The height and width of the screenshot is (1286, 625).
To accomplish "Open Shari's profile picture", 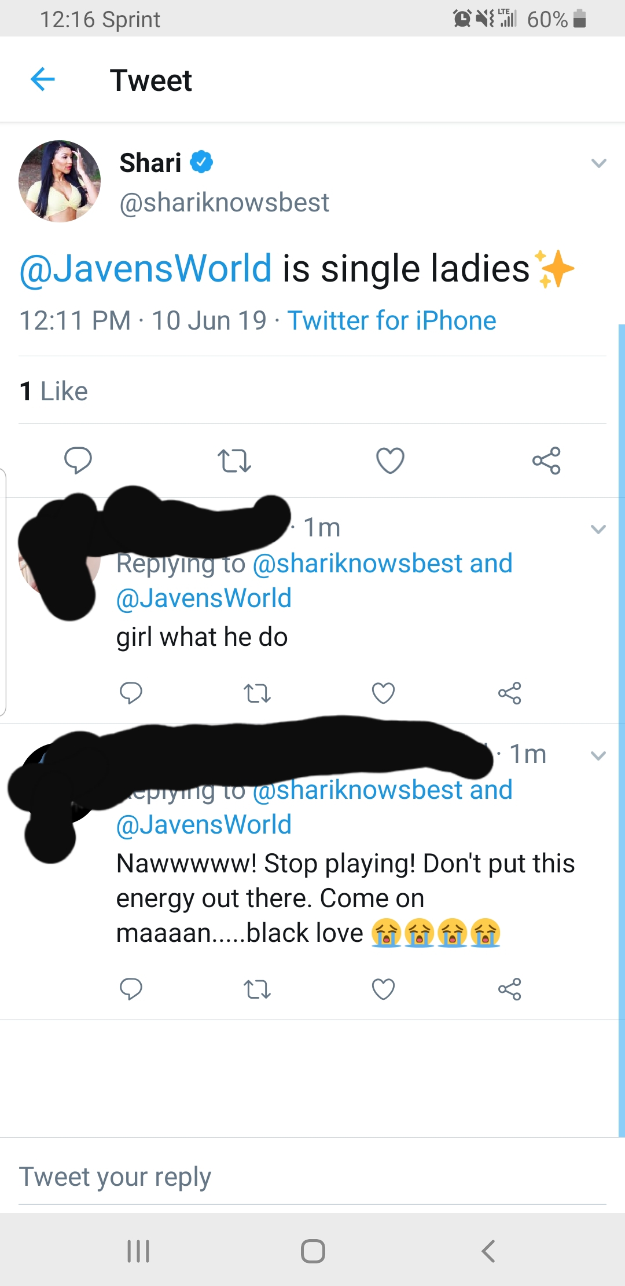I will click(60, 181).
